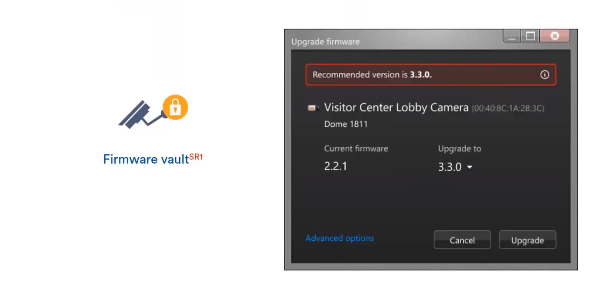
Task: Click the info icon in the recommendation banner
Action: pyautogui.click(x=544, y=75)
